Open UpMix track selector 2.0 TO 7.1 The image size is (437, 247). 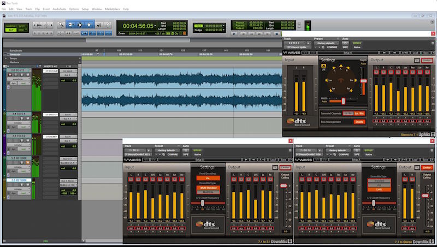295,43
